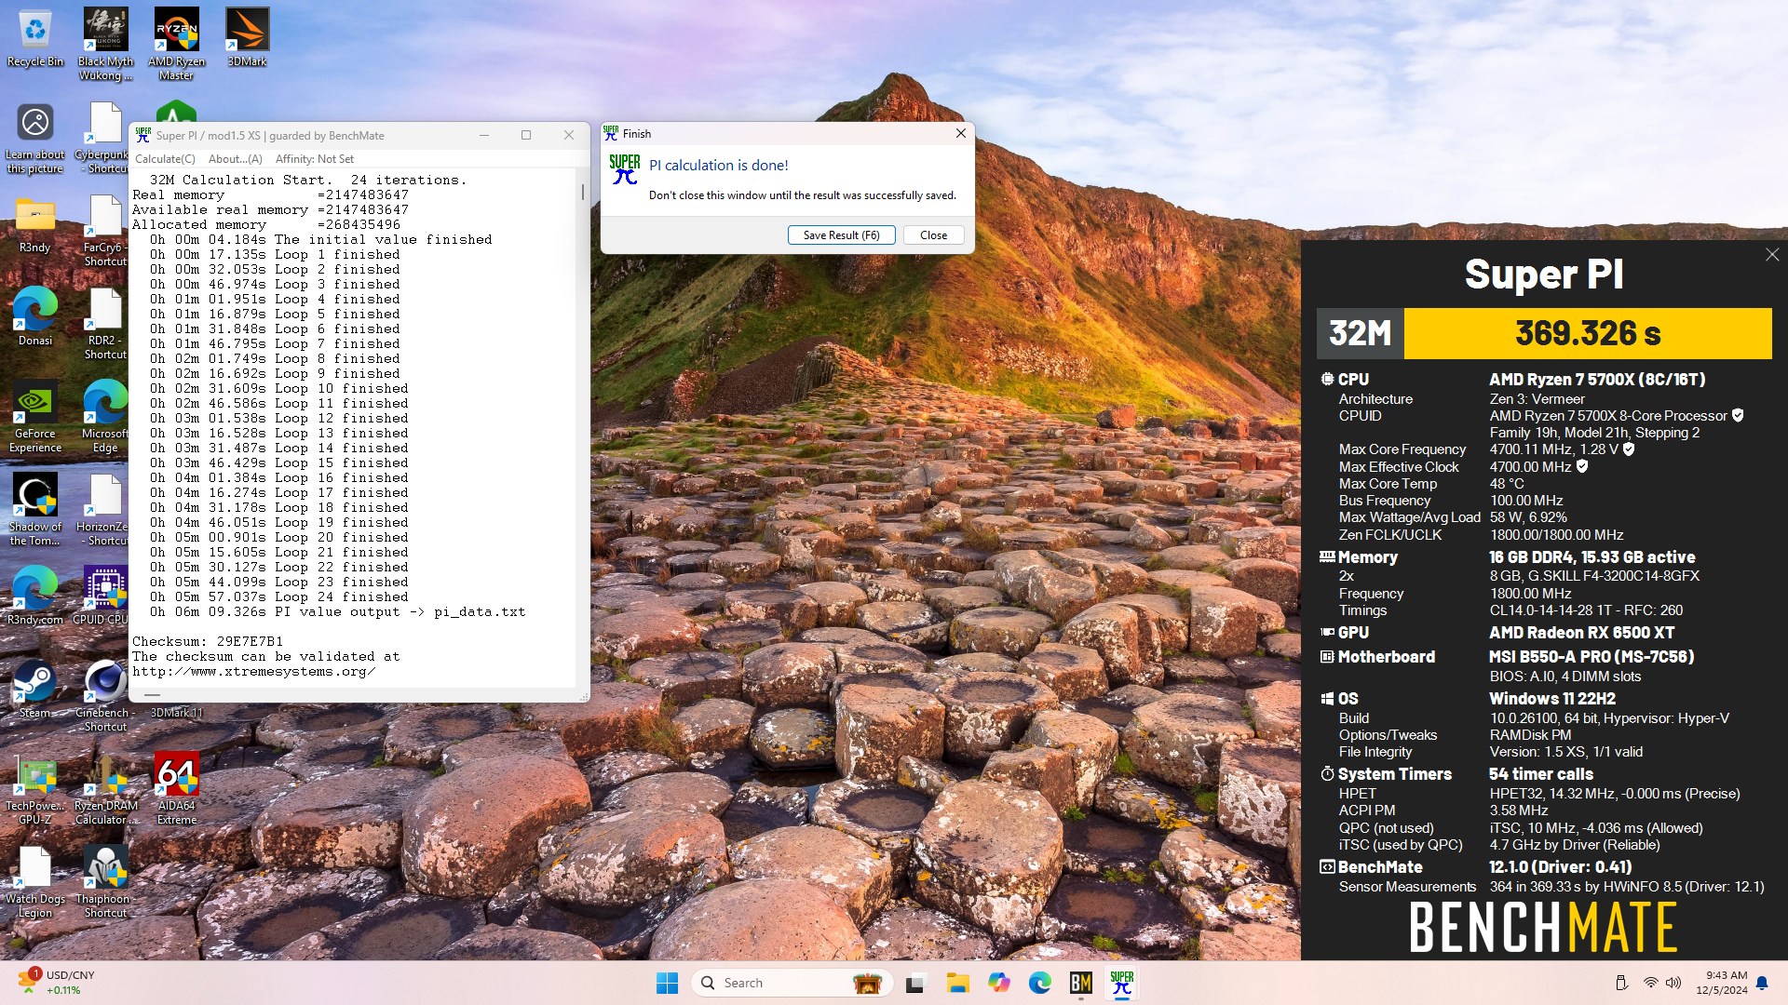Viewport: 1788px width, 1005px height.
Task: Open RDR2 shortcut on desktop
Action: pyautogui.click(x=105, y=324)
